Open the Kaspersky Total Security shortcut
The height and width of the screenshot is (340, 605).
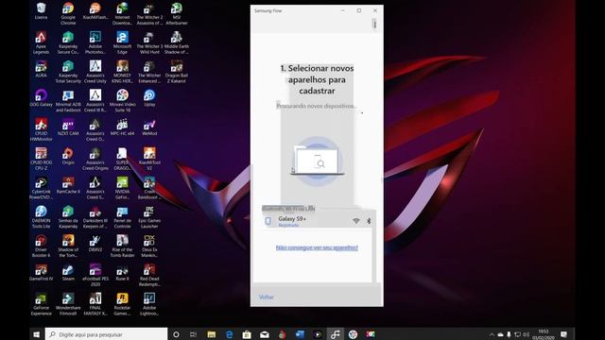pyautogui.click(x=68, y=72)
